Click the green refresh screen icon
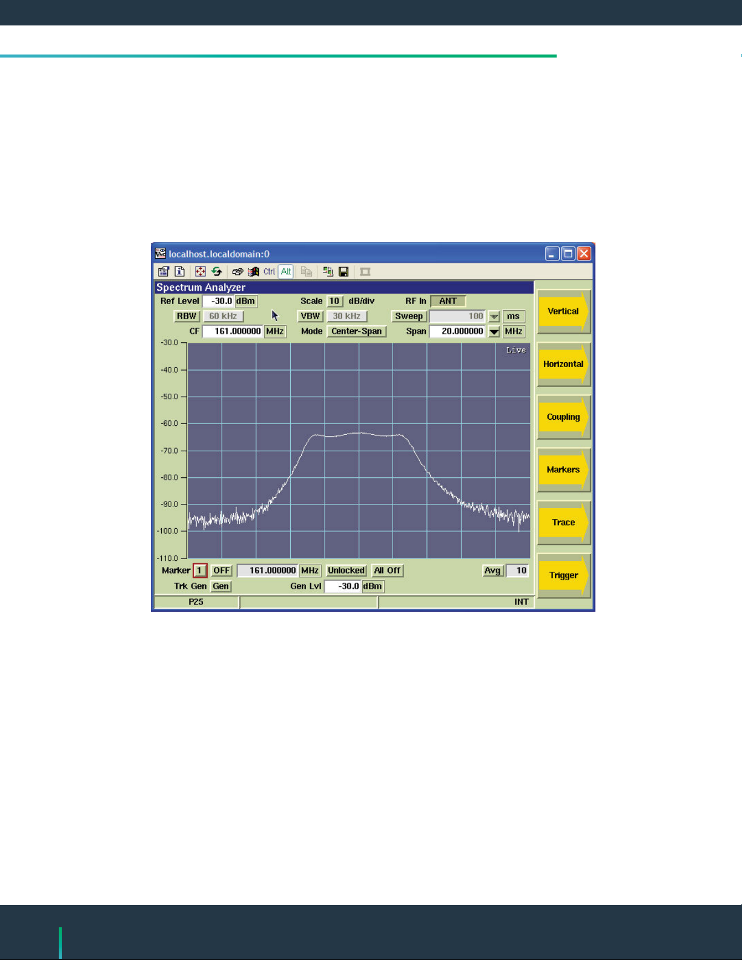742x960 pixels. [216, 271]
